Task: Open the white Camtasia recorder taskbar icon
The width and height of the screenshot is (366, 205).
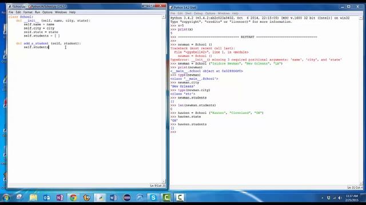Action: (x=180, y=198)
